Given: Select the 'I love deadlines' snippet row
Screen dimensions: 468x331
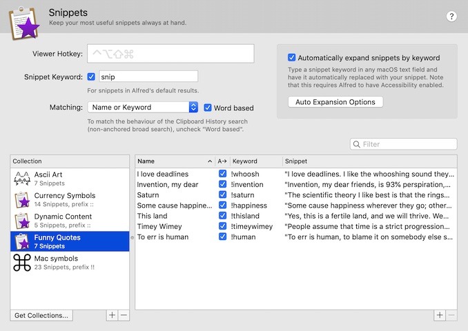Looking at the screenshot, I should click(296, 174).
